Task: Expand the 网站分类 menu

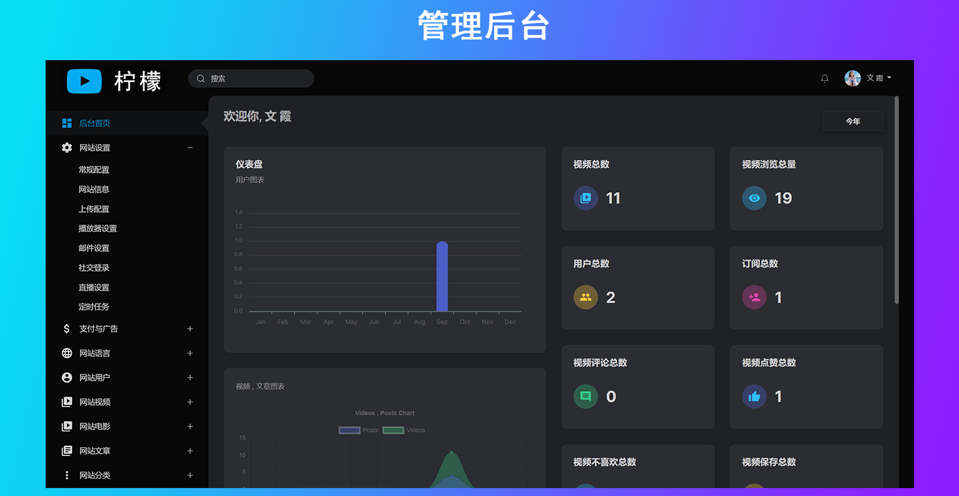Action: [x=190, y=476]
